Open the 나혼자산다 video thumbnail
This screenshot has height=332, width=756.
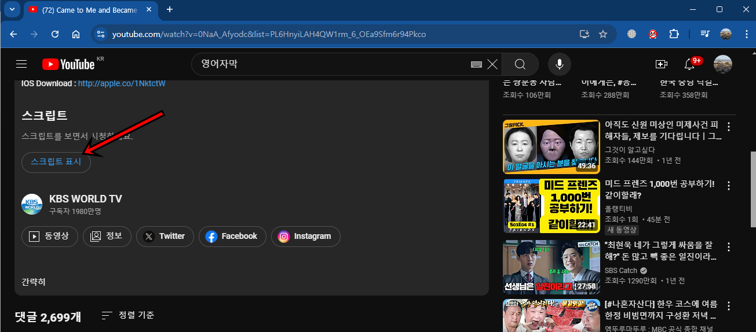pyautogui.click(x=552, y=316)
